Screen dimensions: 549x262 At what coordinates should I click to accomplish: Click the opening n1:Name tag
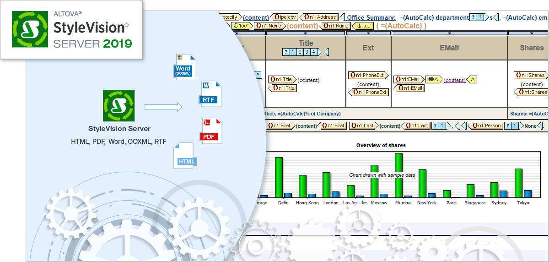click(x=269, y=26)
